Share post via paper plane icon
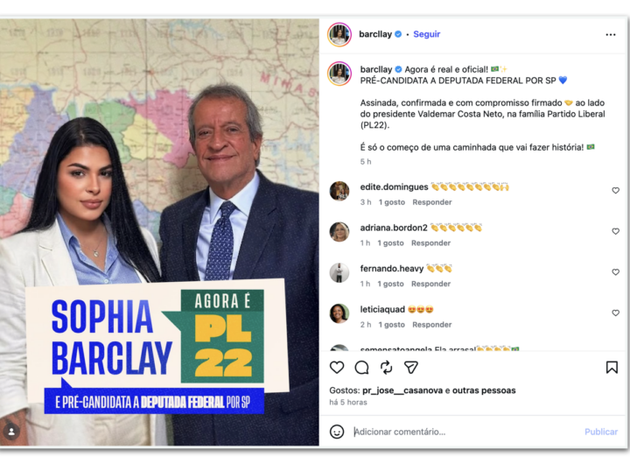Image resolution: width=630 pixels, height=464 pixels. (411, 367)
